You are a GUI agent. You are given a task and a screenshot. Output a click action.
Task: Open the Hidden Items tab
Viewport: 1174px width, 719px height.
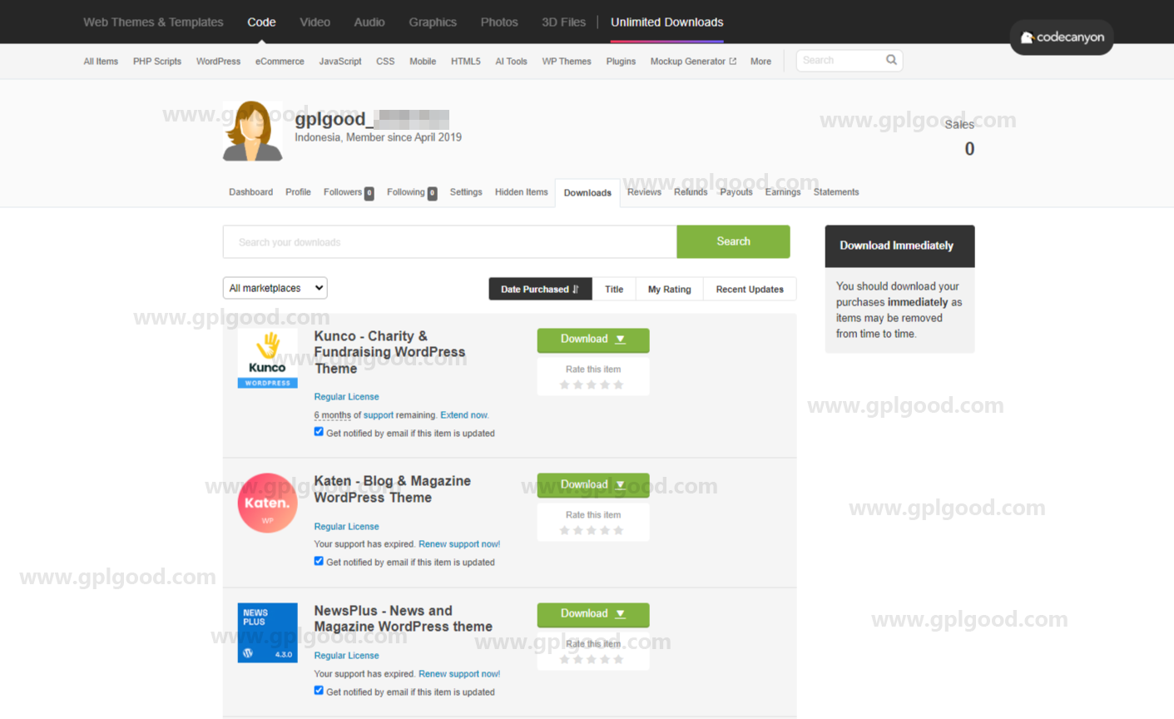tap(521, 192)
